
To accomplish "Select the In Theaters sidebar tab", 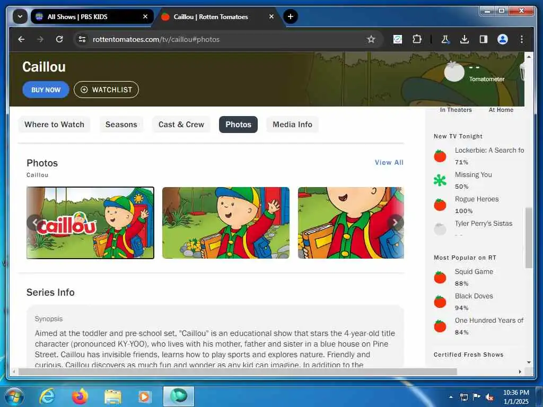I will (x=456, y=110).
